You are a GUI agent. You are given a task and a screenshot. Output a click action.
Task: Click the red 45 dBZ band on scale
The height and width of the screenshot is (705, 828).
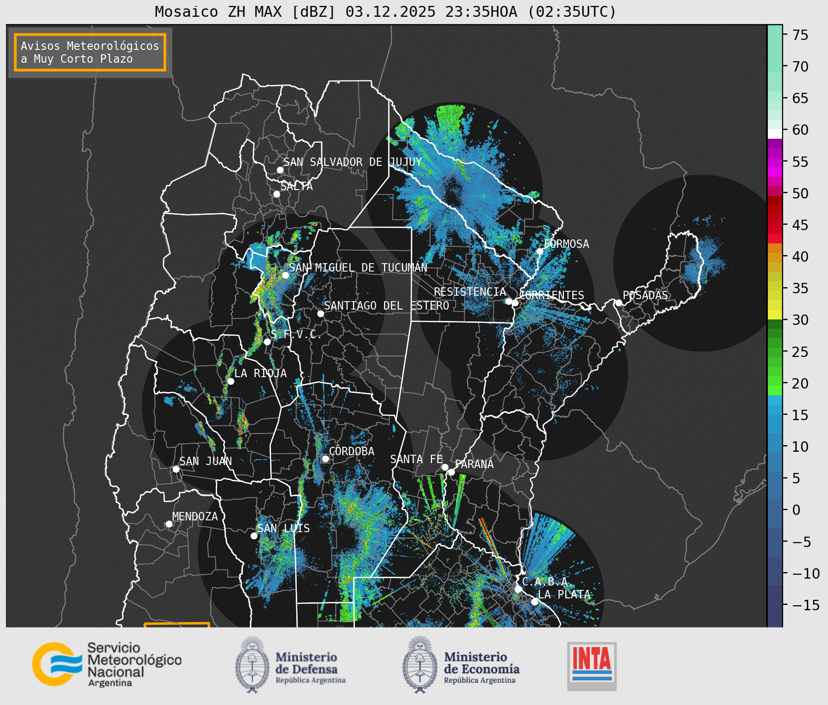(x=775, y=225)
